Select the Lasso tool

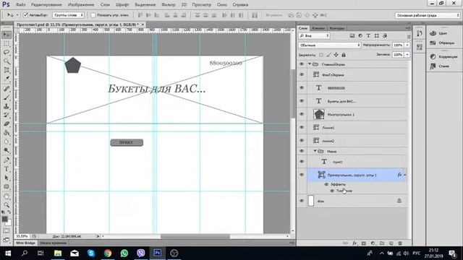(7, 53)
